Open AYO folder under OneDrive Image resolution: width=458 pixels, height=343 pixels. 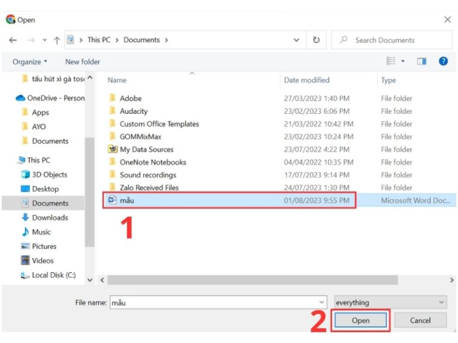[x=39, y=127]
